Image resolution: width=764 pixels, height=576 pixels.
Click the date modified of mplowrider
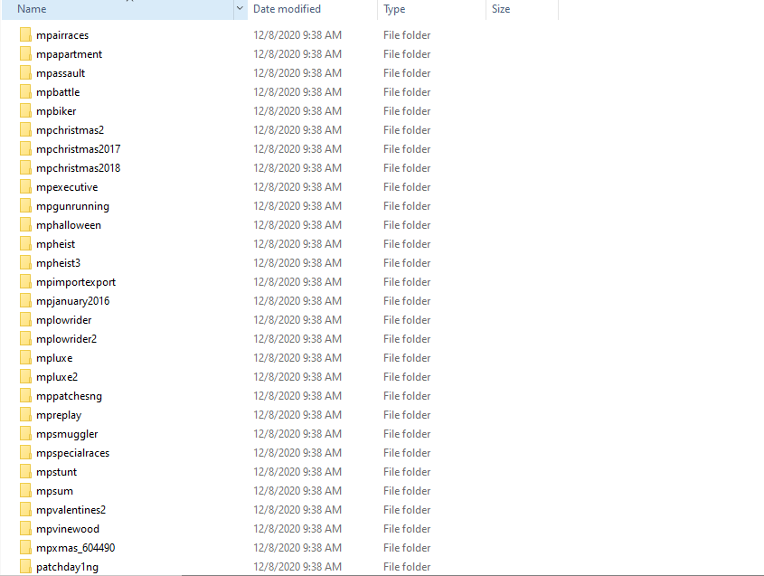pos(297,320)
